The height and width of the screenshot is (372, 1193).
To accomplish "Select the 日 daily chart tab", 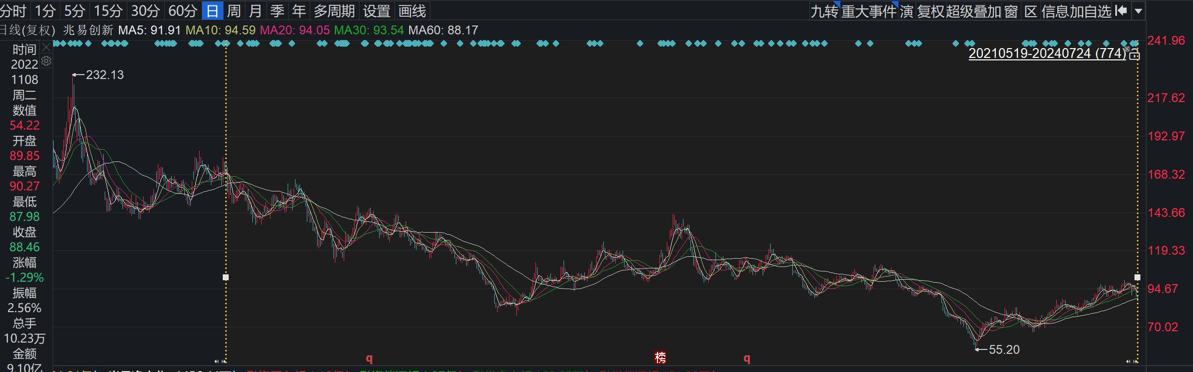I will point(212,11).
